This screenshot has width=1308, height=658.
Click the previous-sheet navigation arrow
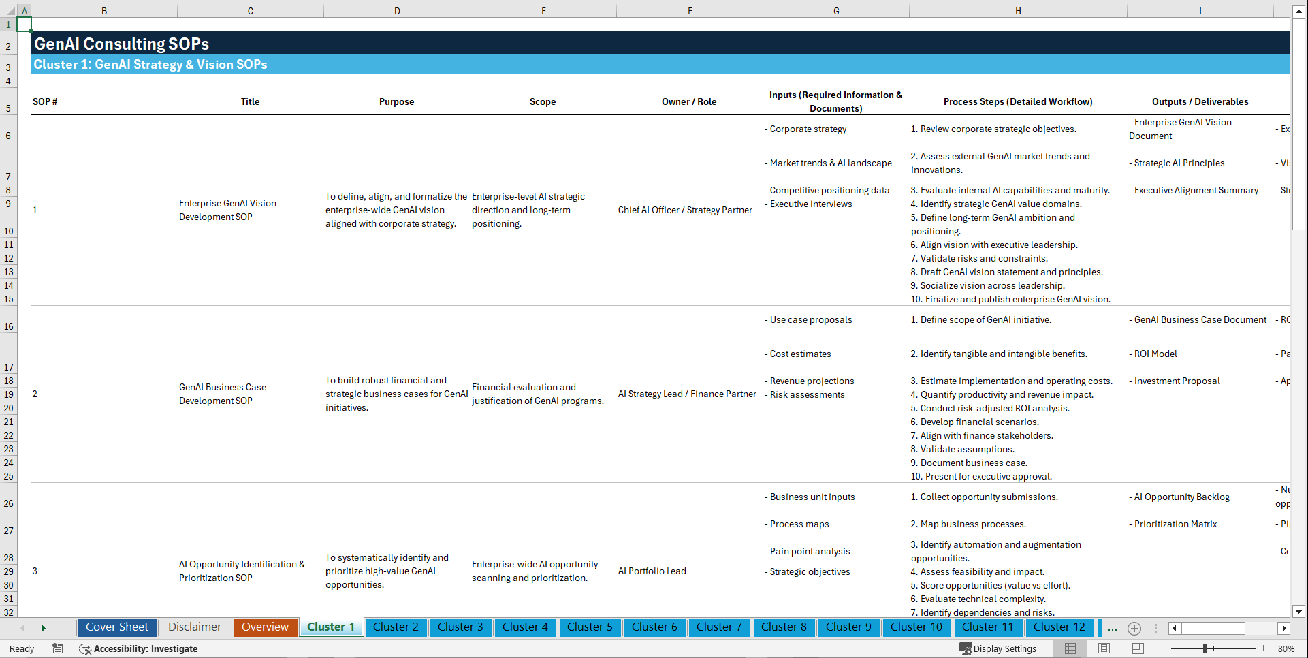pyautogui.click(x=22, y=628)
